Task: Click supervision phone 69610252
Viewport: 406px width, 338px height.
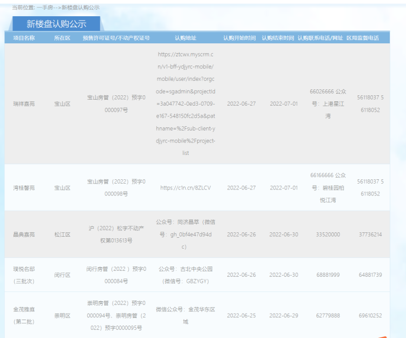Action: click(370, 315)
